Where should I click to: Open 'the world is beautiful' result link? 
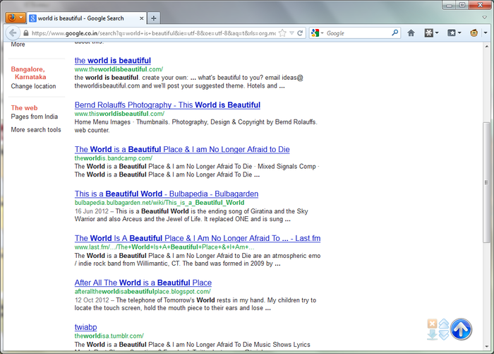(x=113, y=61)
